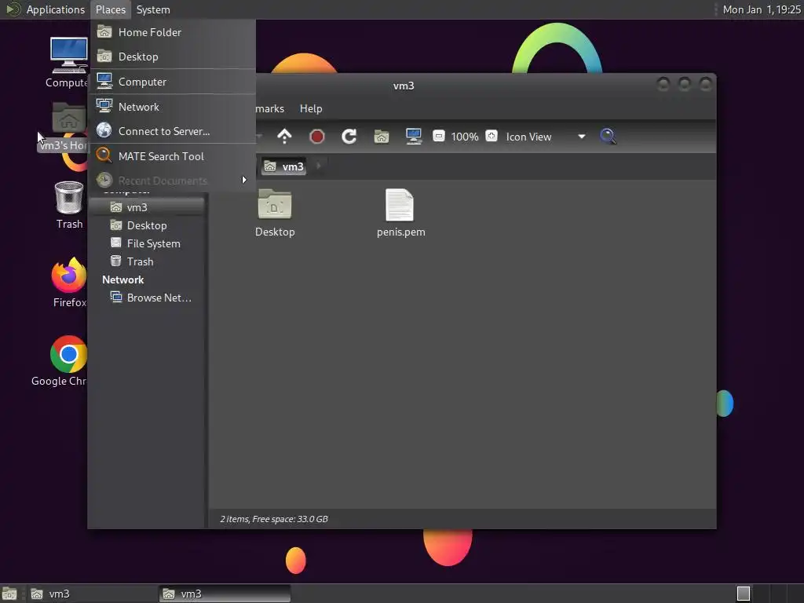This screenshot has width=804, height=603.
Task: Select Computer in the Places menu
Action: tap(173, 82)
